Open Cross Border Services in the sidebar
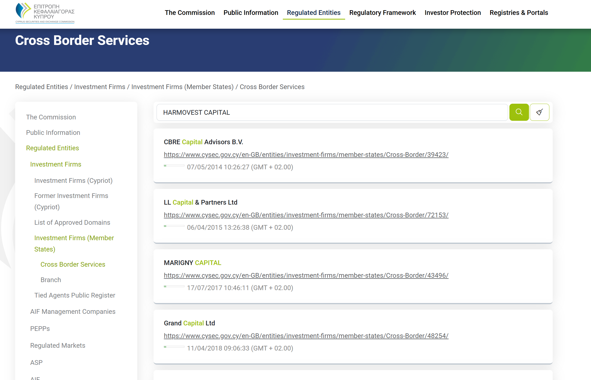The width and height of the screenshot is (591, 380). click(73, 264)
